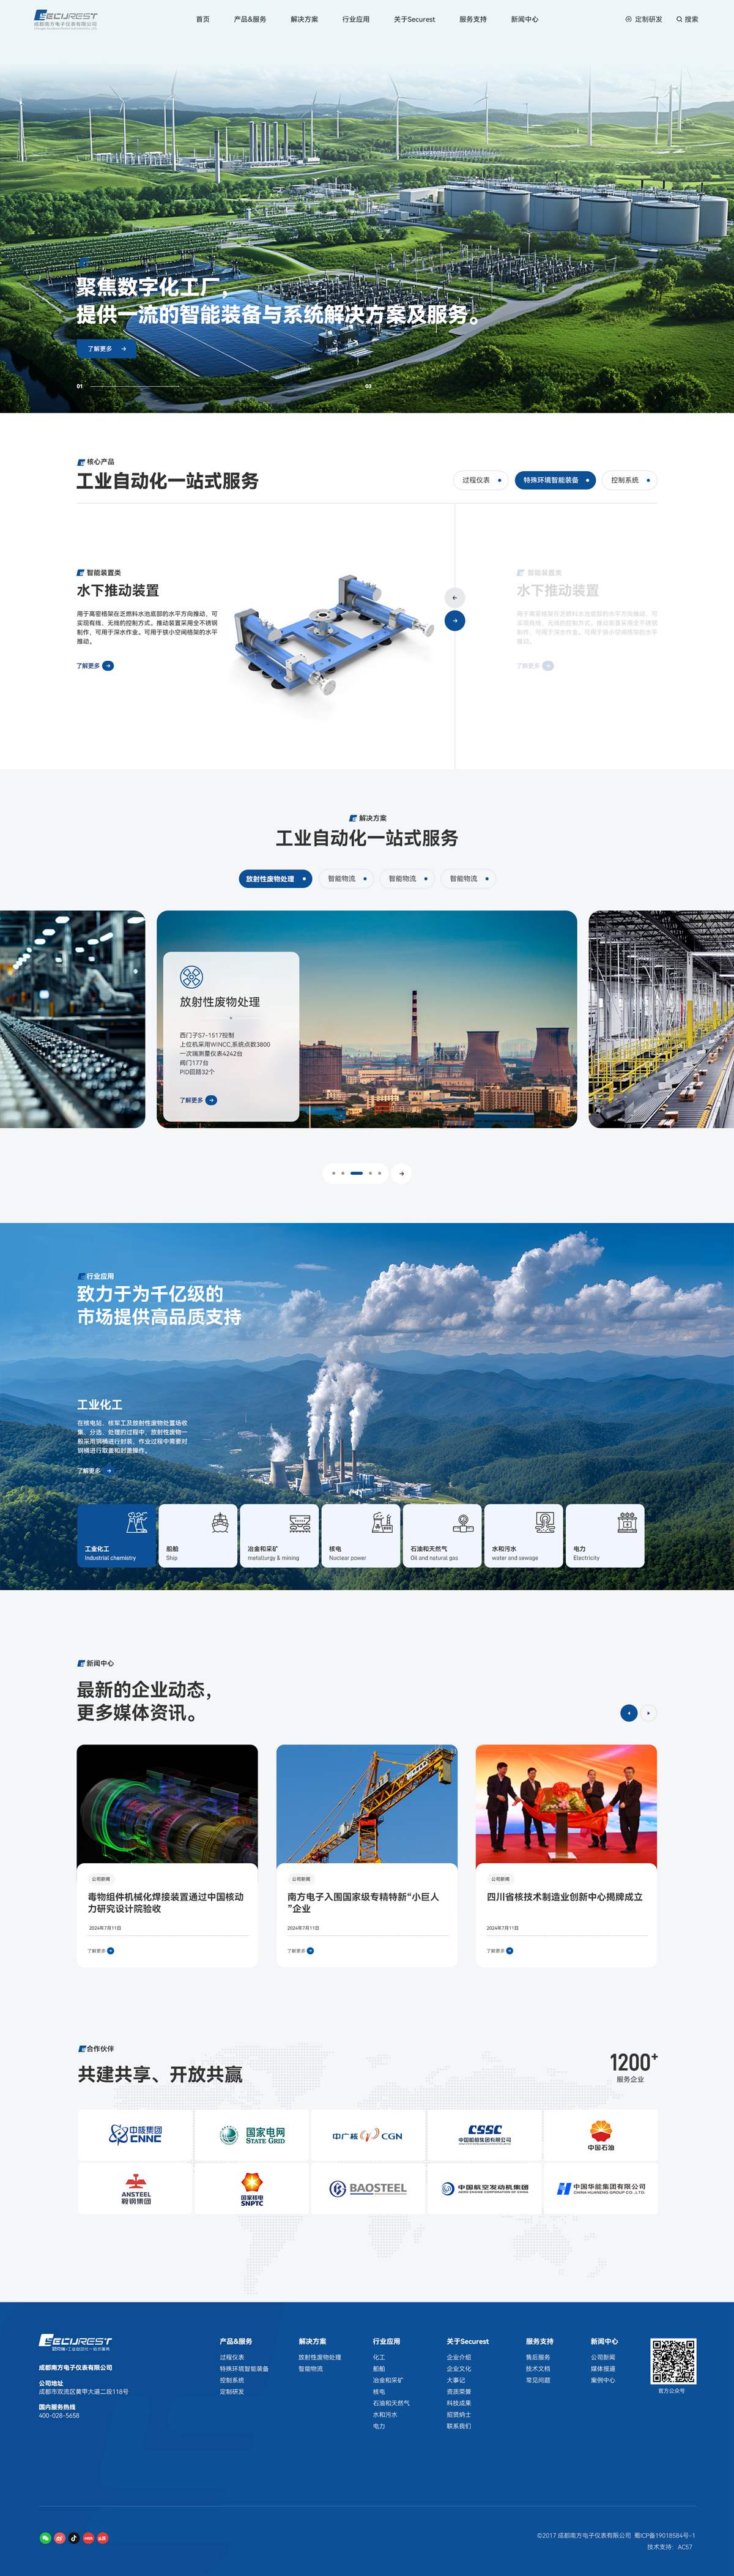Select the 石油和天然气 Oil and natural gas card
The image size is (734, 2576).
pyautogui.click(x=442, y=1535)
